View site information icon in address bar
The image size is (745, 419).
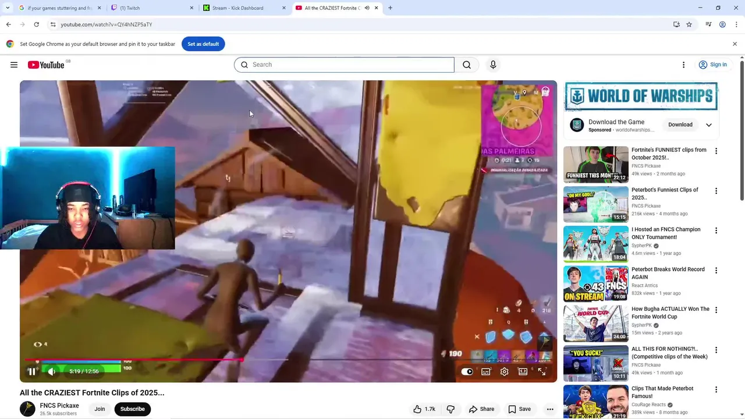pos(53,24)
